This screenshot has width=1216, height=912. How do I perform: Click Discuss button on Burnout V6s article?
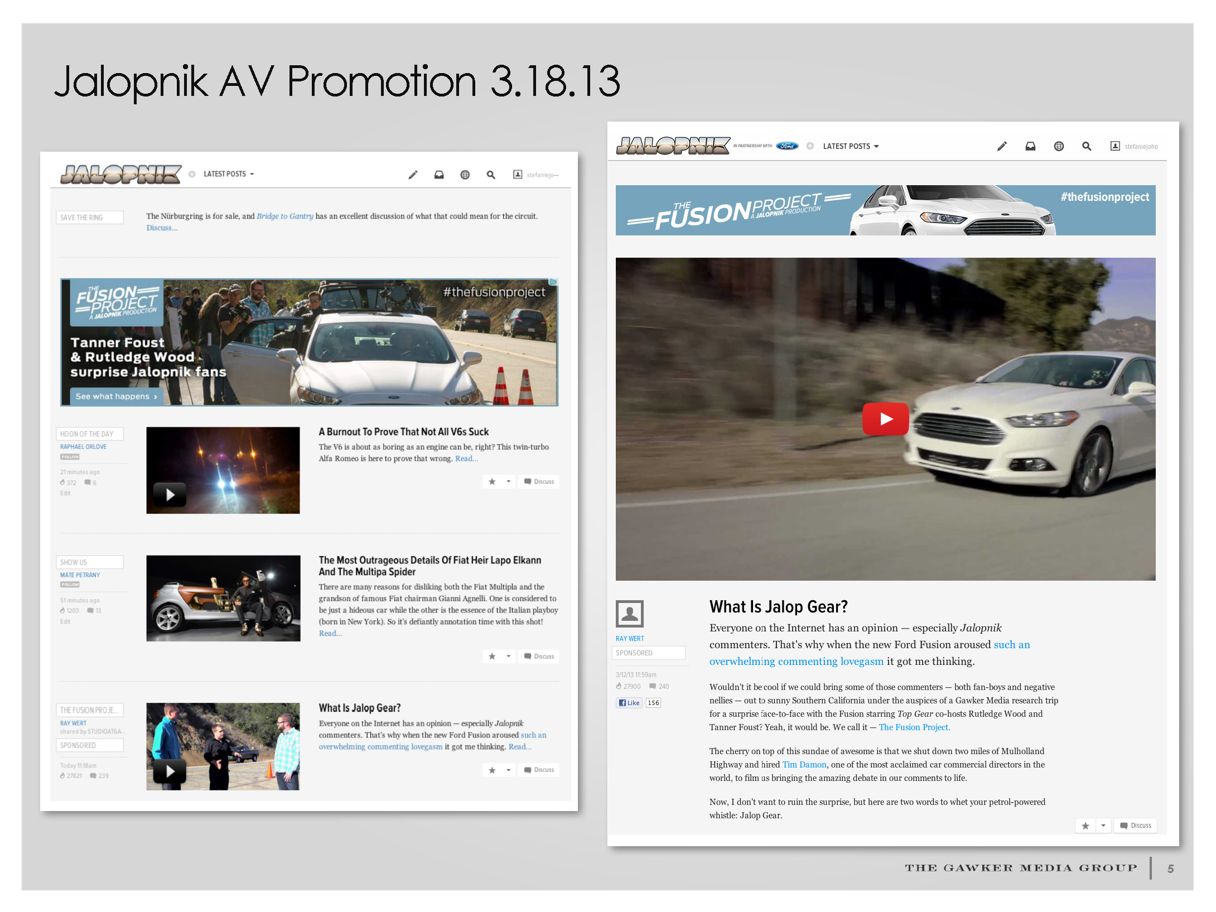[x=539, y=481]
